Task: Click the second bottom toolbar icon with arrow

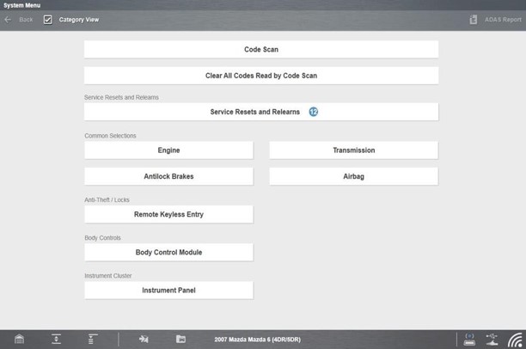Action: pos(56,339)
